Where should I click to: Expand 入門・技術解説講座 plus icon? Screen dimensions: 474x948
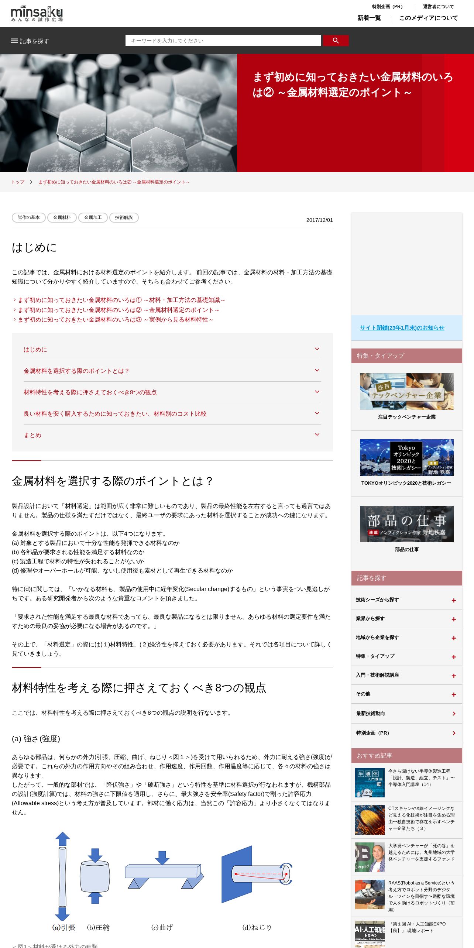(454, 676)
